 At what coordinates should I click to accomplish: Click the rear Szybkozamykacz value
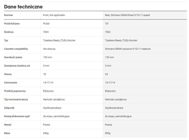(114, 108)
